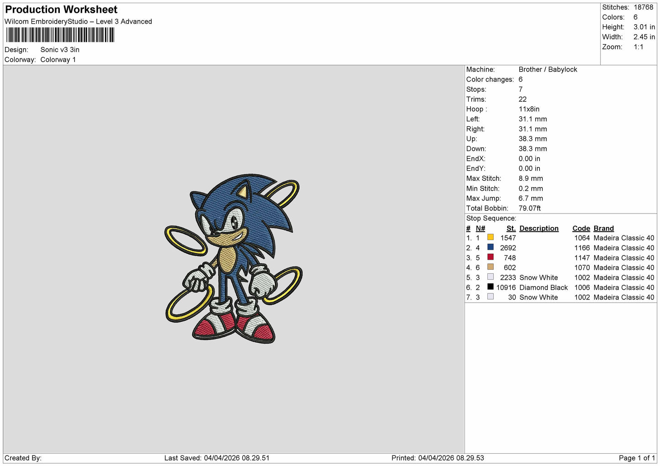660x466 pixels.
Task: Click thread code 1147
Action: [x=582, y=258]
